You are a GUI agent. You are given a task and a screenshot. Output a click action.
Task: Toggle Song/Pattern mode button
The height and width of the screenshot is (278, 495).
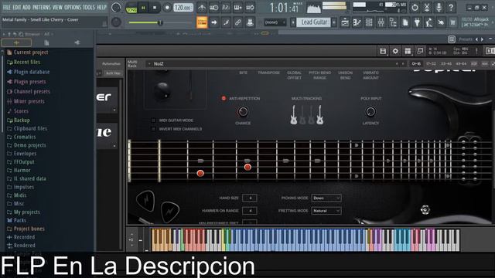click(x=131, y=8)
